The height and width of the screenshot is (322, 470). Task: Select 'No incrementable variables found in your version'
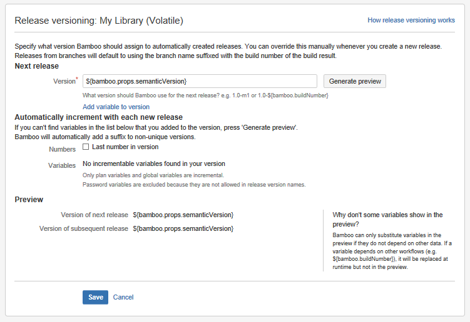154,164
